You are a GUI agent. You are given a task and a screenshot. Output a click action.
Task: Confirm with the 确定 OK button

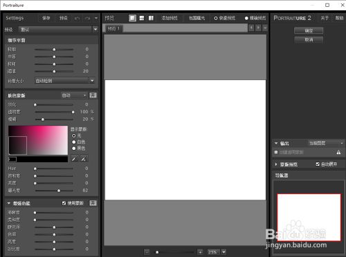(309, 30)
